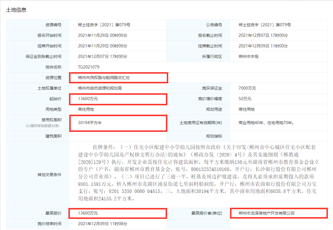This screenshot has width=333, height=230.
Task: Select the area value 30194平方米
Action: [90, 123]
